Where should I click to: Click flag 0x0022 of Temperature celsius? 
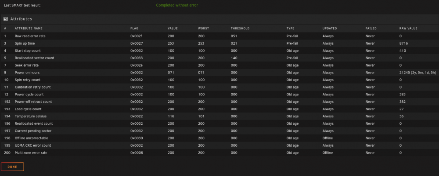(137, 116)
